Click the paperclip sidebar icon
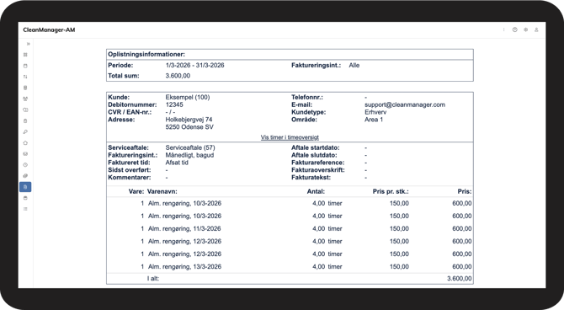The image size is (564, 310). point(25,176)
